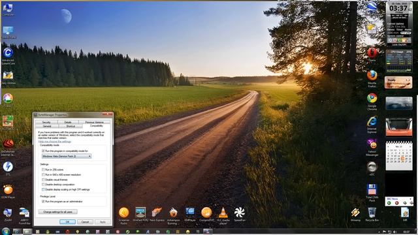Click the system tray volume icon
418x235 pixels.
pyautogui.click(x=394, y=232)
